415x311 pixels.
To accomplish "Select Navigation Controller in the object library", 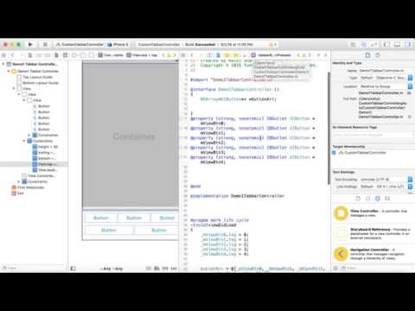I will tap(373, 254).
